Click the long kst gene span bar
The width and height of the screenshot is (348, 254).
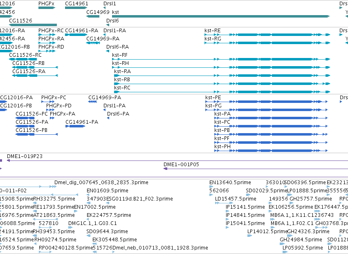coord(221,16)
